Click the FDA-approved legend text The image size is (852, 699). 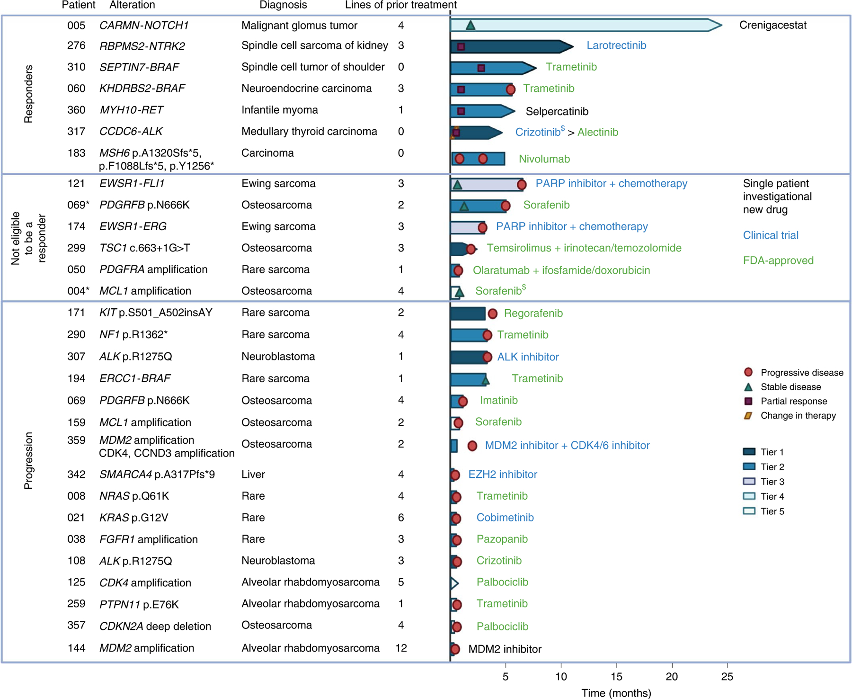pyautogui.click(x=778, y=260)
